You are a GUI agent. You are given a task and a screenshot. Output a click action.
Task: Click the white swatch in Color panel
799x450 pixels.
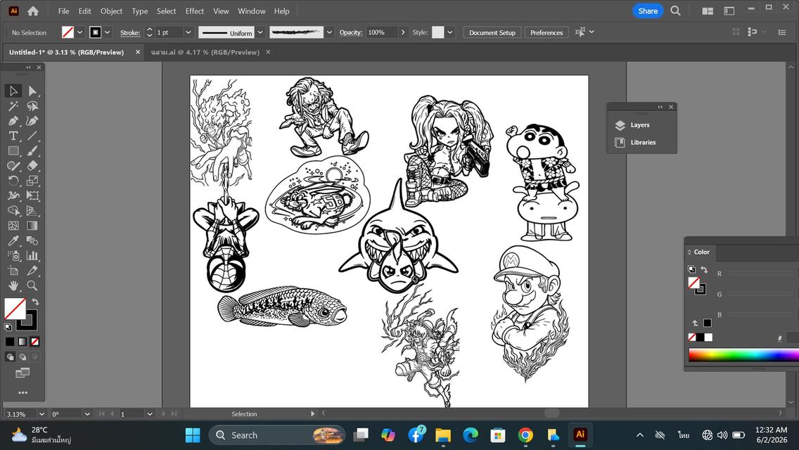[708, 337]
